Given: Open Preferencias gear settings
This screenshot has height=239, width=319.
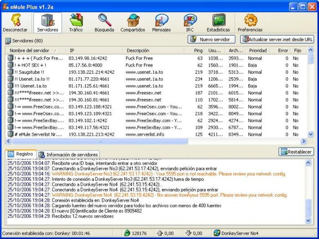Looking at the screenshot, I should point(250,23).
